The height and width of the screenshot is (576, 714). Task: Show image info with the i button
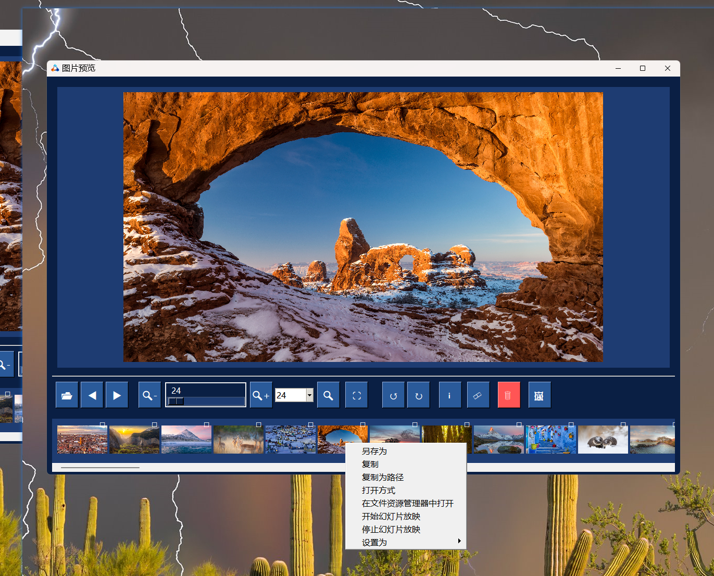pos(449,395)
